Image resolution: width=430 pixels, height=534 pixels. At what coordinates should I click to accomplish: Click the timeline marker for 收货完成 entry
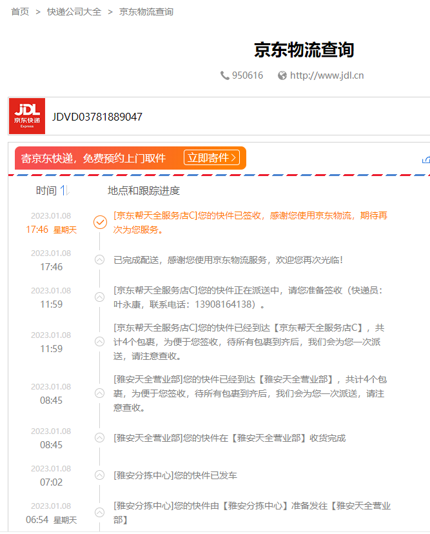[x=99, y=438]
